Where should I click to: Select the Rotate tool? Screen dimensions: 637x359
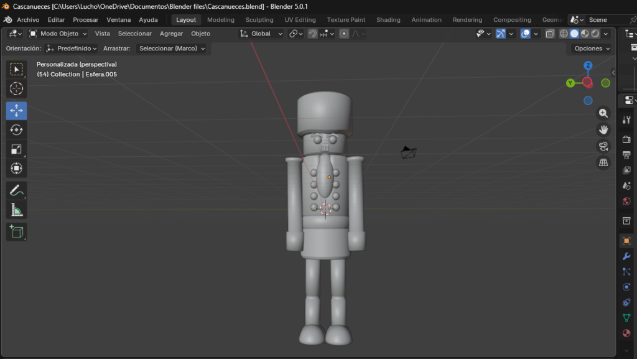pyautogui.click(x=16, y=130)
